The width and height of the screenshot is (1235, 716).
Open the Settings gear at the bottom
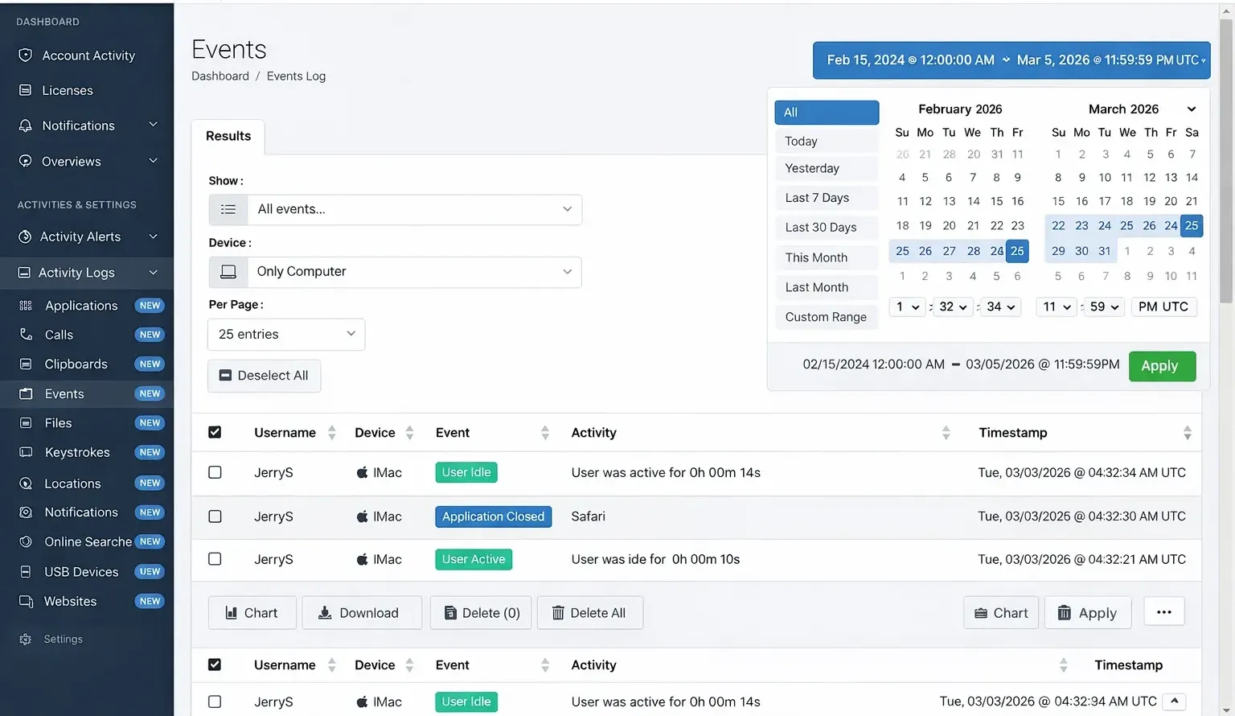tap(60, 639)
